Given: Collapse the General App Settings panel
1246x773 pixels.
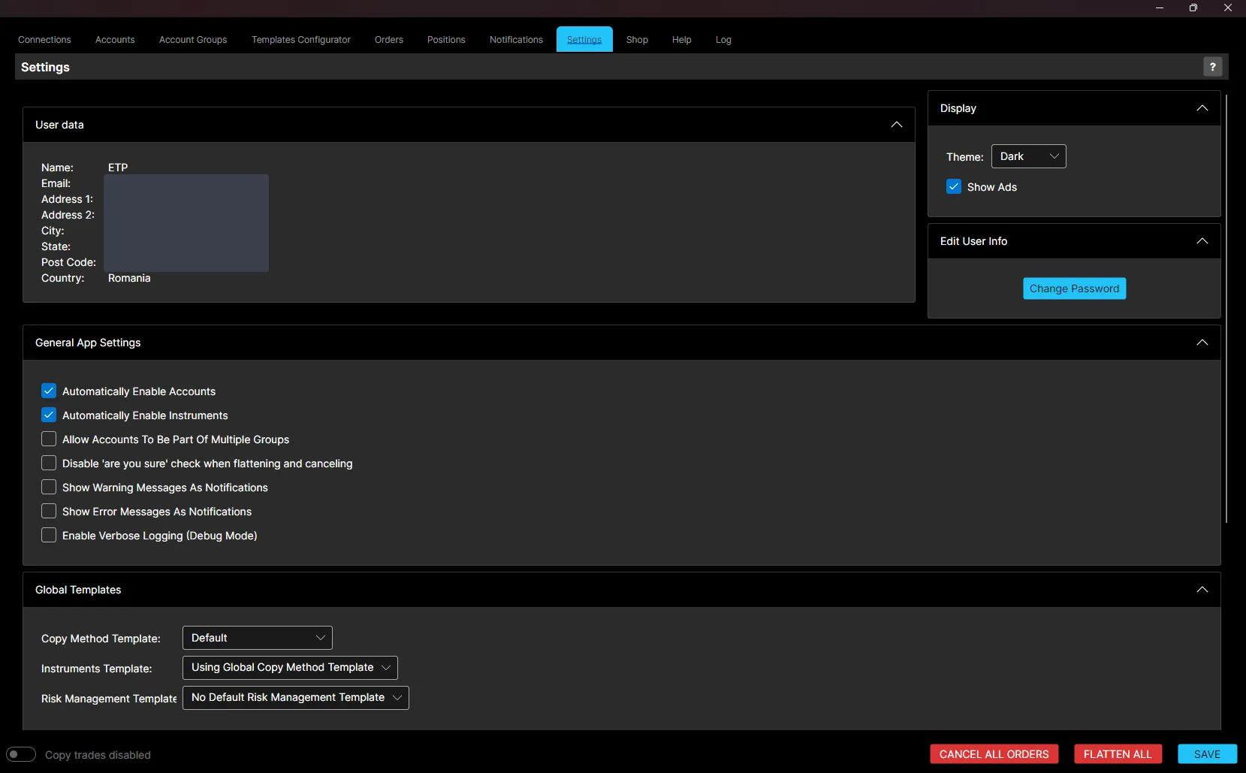Looking at the screenshot, I should click(x=1202, y=343).
